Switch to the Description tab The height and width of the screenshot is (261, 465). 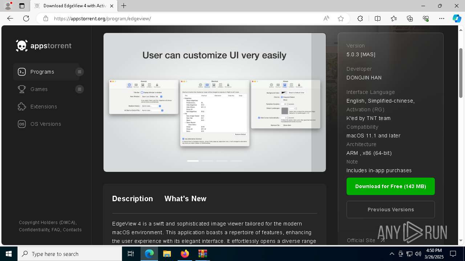click(x=133, y=199)
